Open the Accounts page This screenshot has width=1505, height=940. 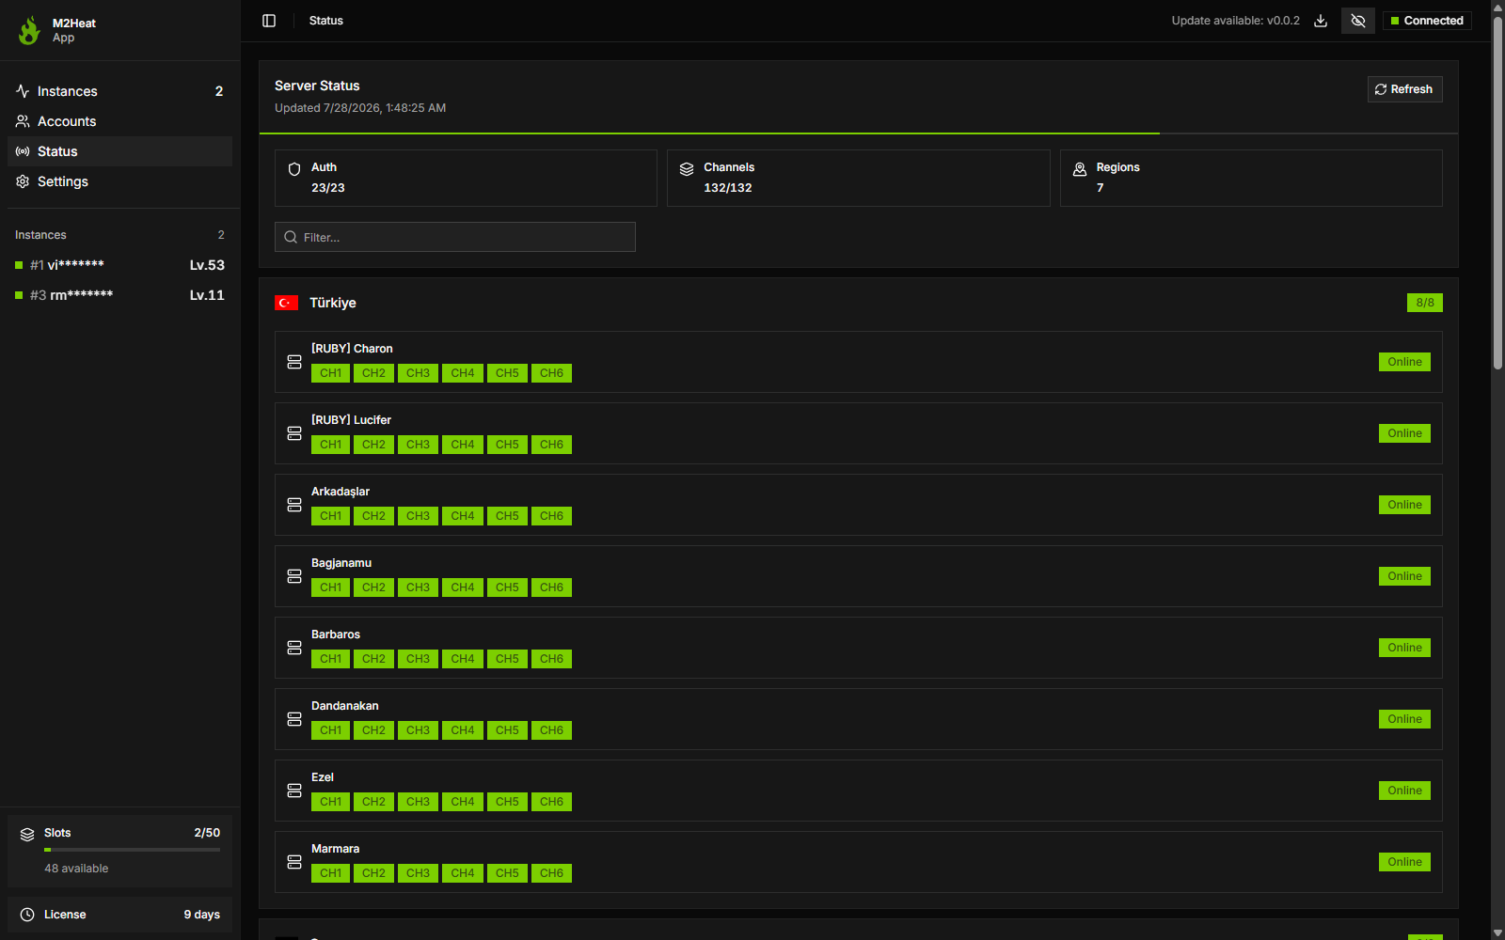[119, 121]
